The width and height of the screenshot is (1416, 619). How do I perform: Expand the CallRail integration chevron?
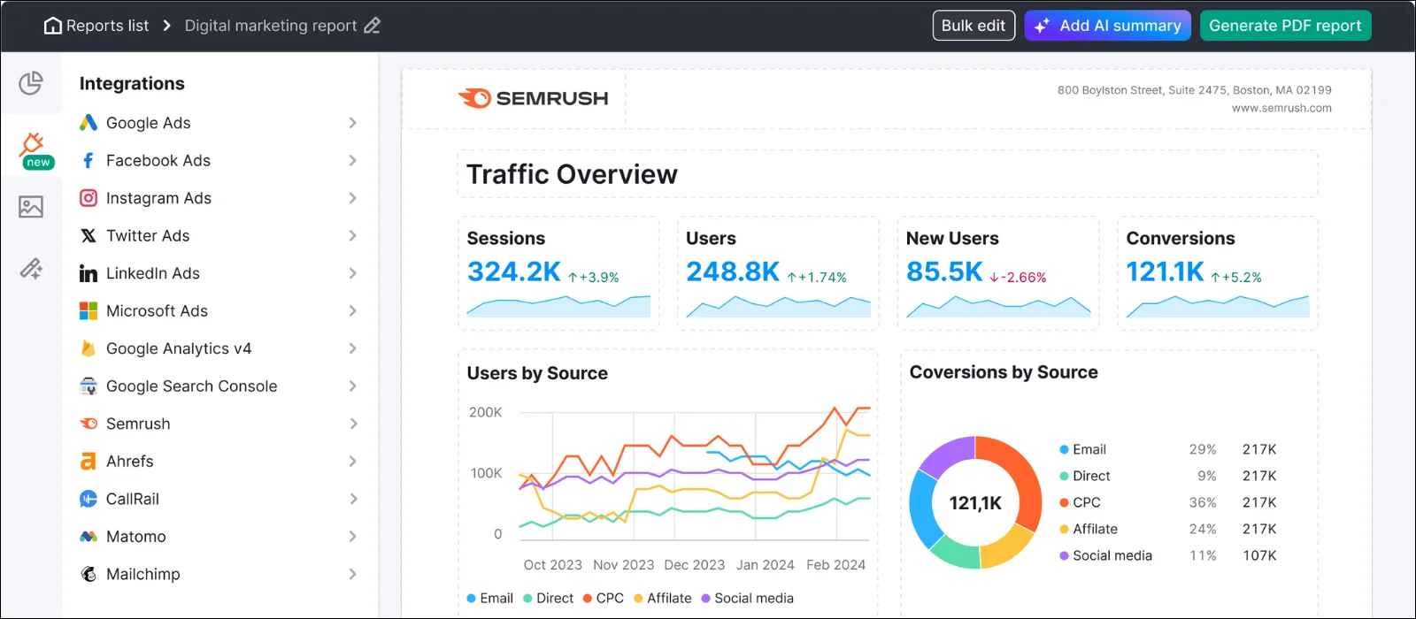tap(353, 499)
